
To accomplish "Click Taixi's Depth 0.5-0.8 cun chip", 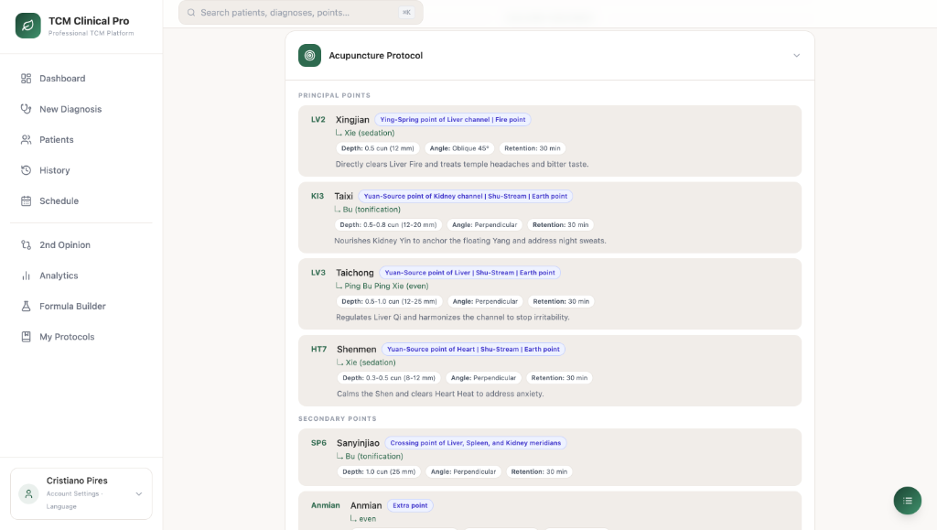I will click(x=388, y=224).
